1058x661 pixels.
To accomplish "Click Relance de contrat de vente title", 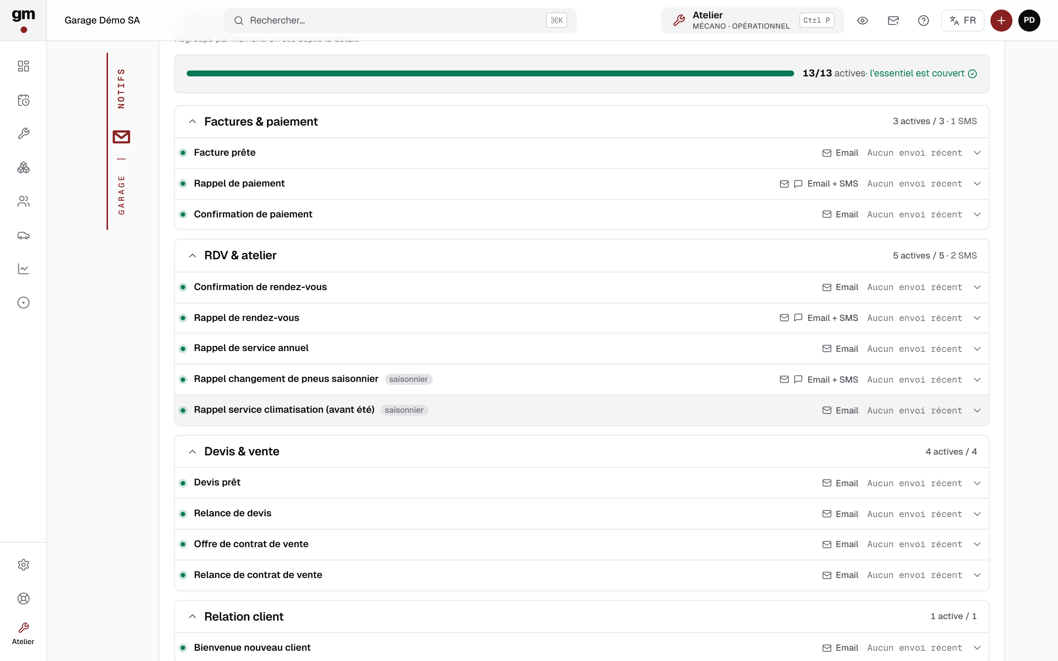I will point(258,575).
